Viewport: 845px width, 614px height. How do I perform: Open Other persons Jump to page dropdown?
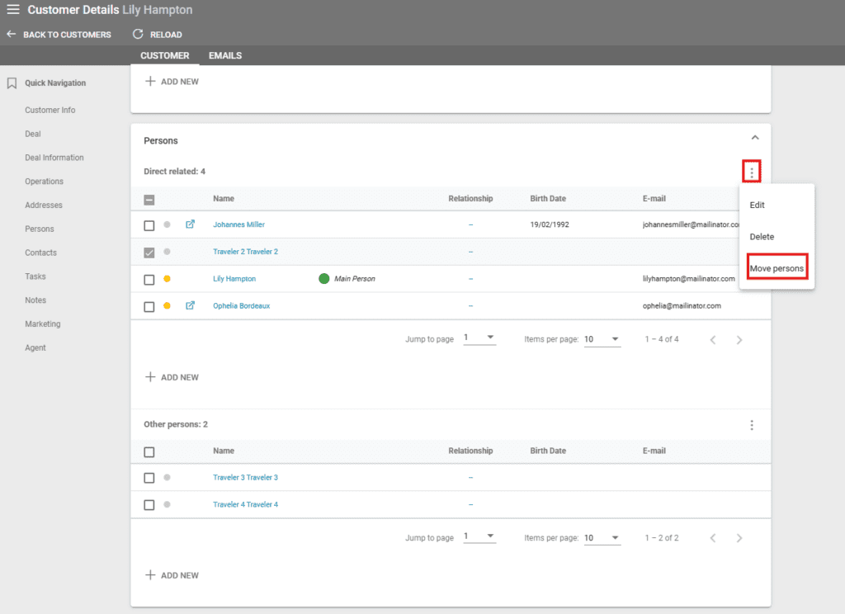coord(479,537)
